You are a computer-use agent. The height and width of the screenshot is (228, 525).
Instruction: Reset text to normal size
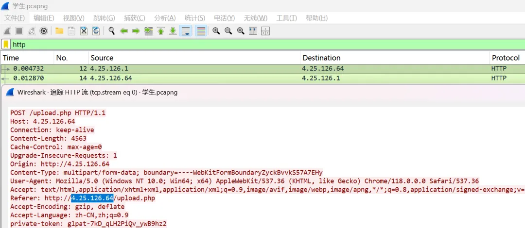point(241,31)
